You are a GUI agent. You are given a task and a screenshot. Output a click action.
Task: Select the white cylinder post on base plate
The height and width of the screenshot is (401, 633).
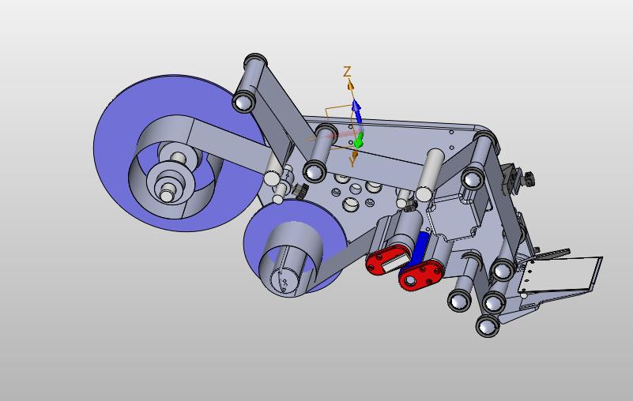[x=429, y=175]
